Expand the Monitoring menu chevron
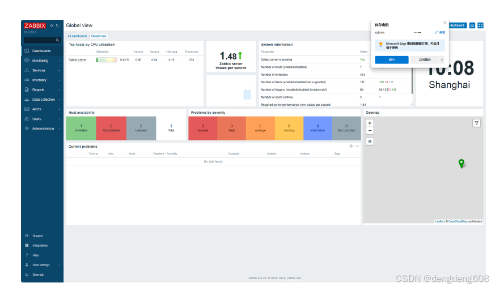The width and height of the screenshot is (491, 287). click(59, 61)
